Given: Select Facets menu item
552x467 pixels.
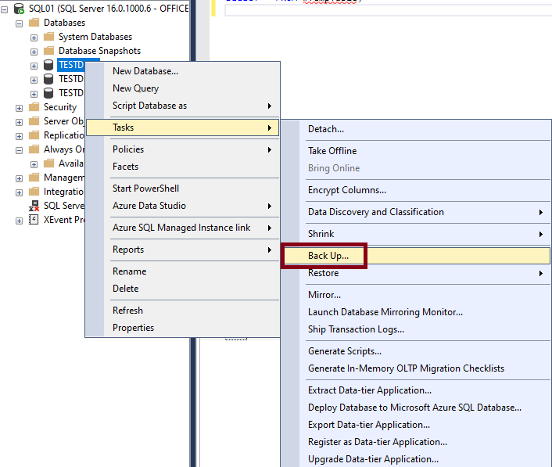Looking at the screenshot, I should coord(182,167).
